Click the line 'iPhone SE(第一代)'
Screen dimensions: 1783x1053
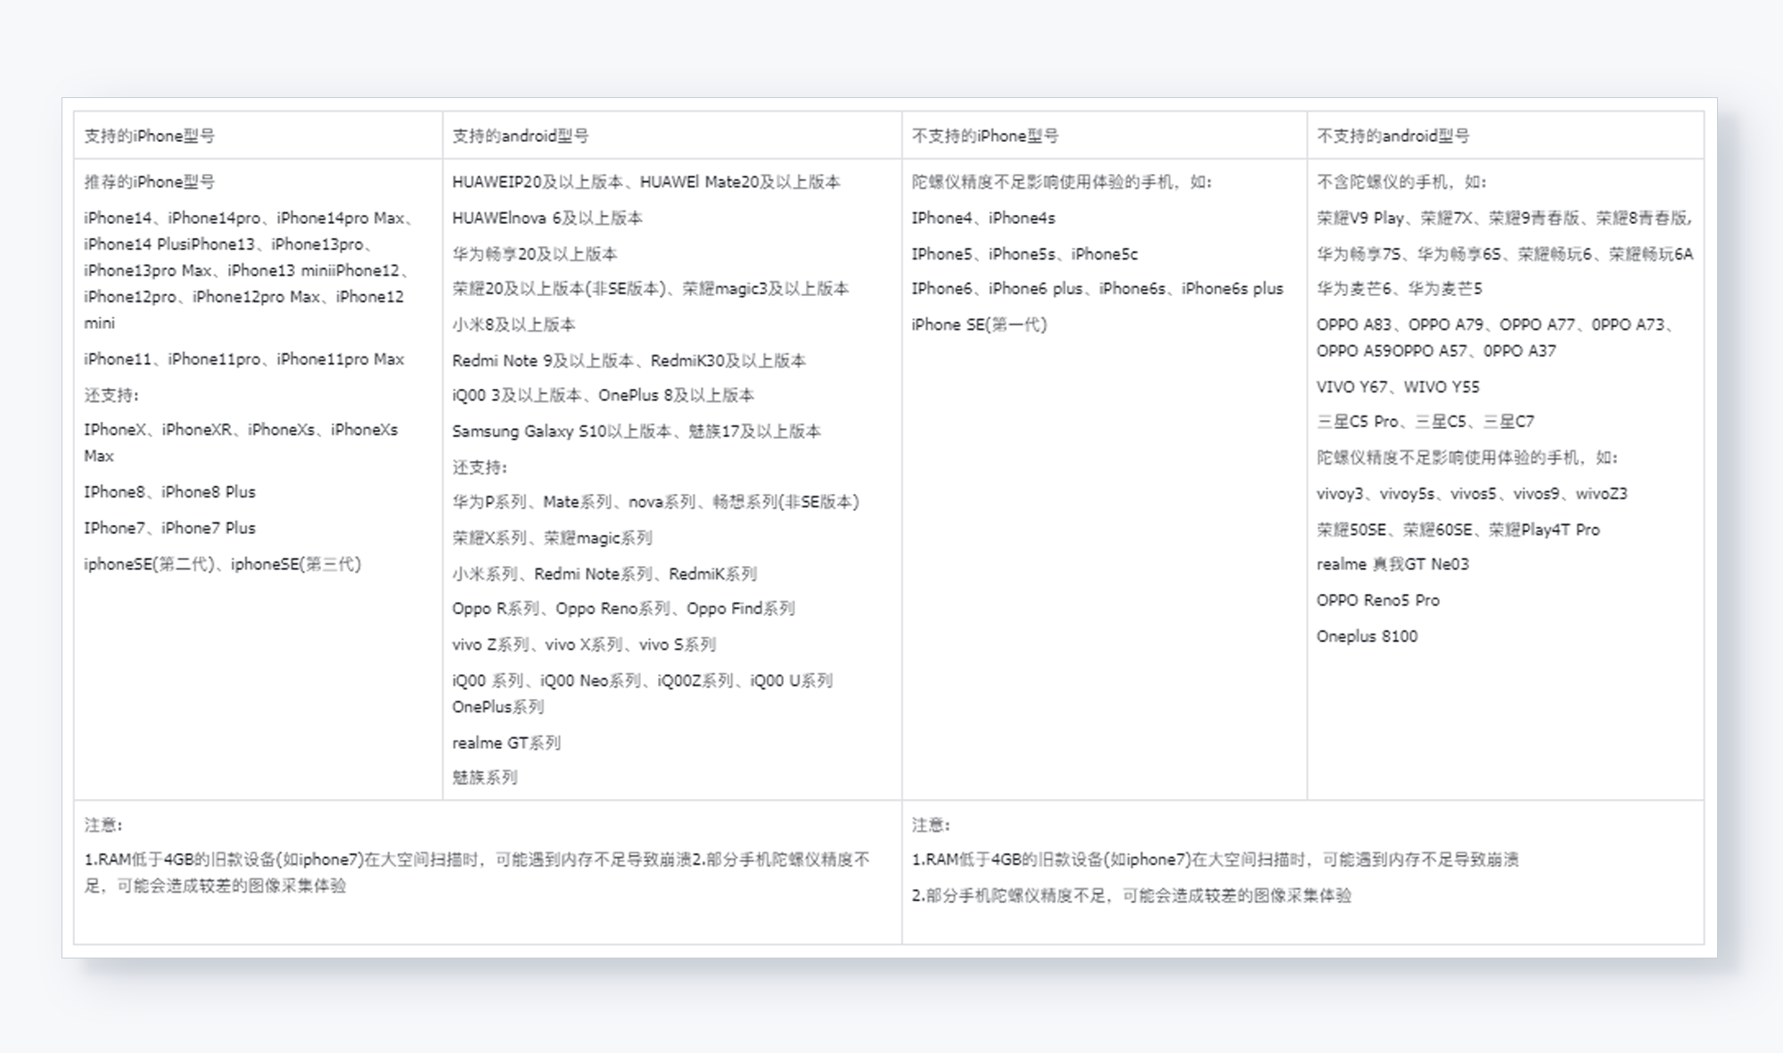click(979, 325)
